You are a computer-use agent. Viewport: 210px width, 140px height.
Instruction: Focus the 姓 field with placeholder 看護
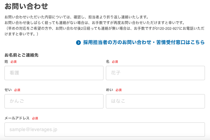(x=54, y=73)
